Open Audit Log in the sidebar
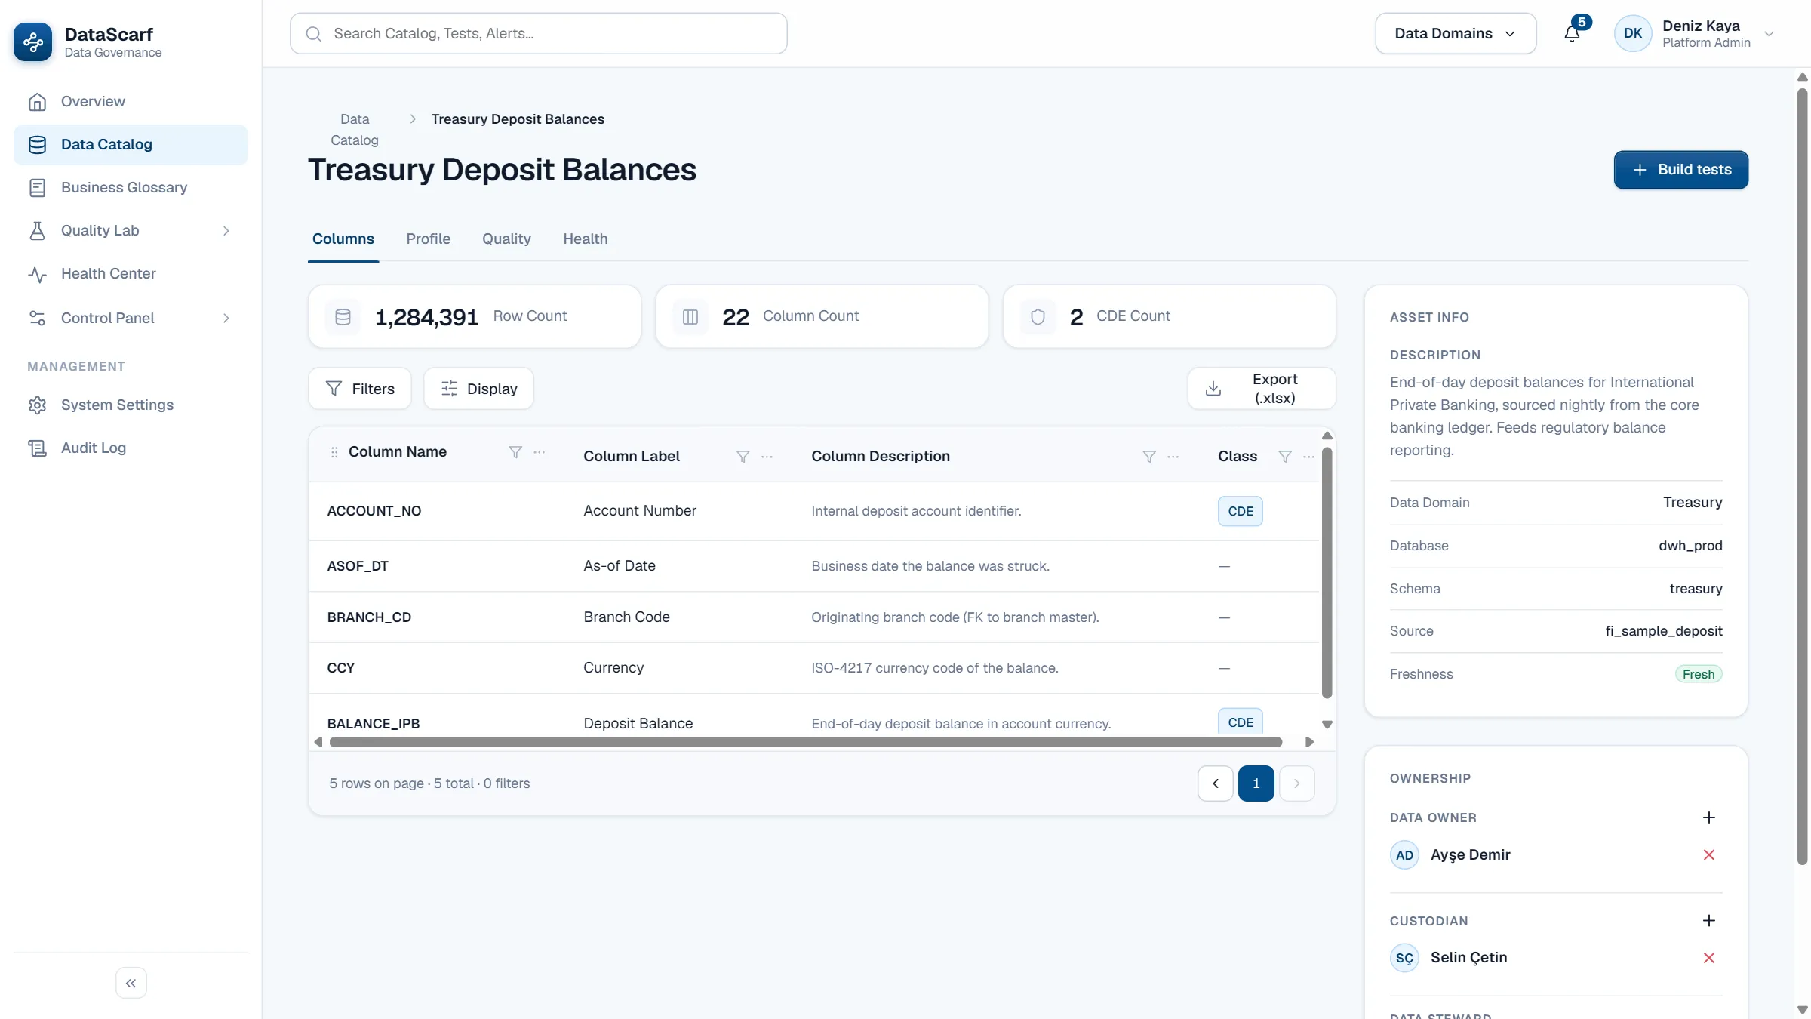This screenshot has height=1019, width=1811. [x=131, y=448]
